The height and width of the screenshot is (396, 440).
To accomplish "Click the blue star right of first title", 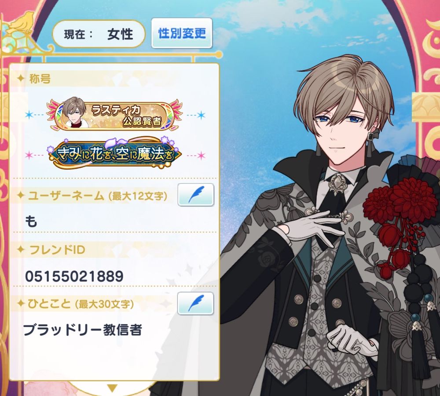I will coord(201,115).
